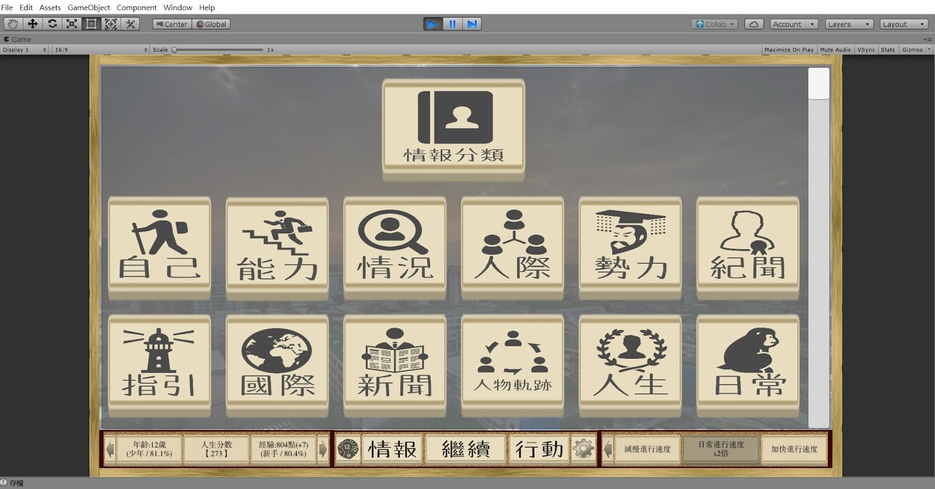Select the Rect Transform tool

(91, 24)
